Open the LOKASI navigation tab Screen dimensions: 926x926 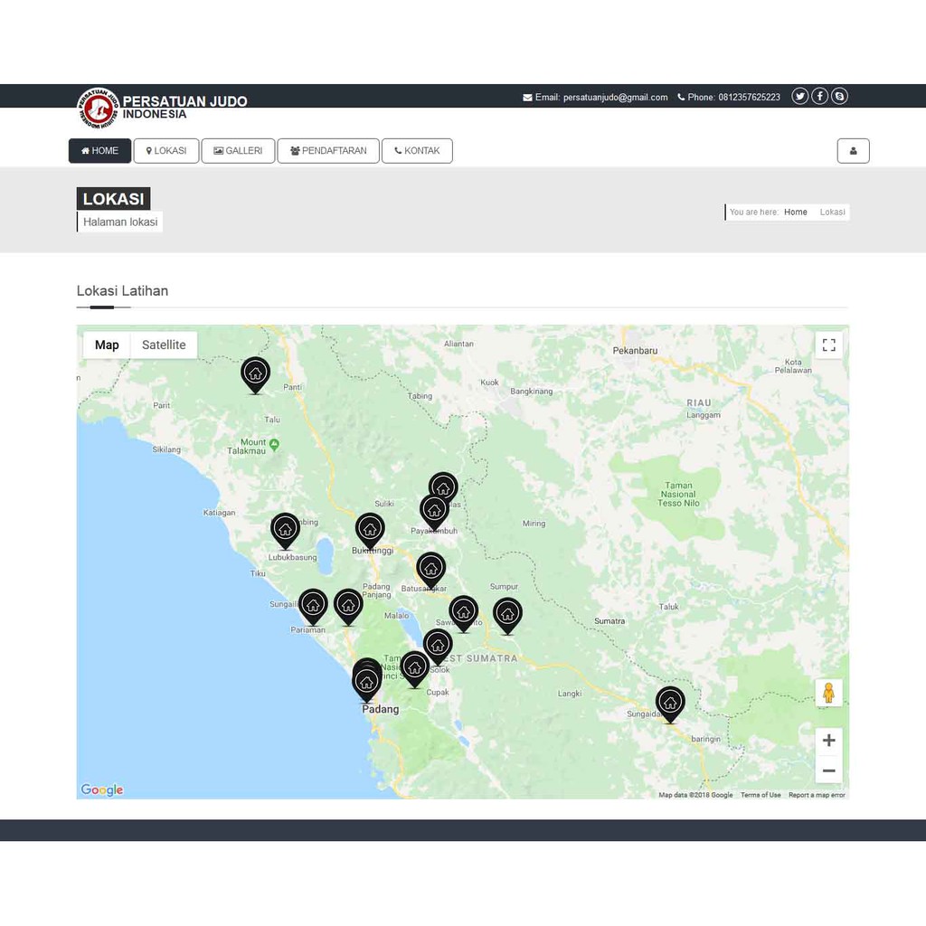[x=165, y=151]
